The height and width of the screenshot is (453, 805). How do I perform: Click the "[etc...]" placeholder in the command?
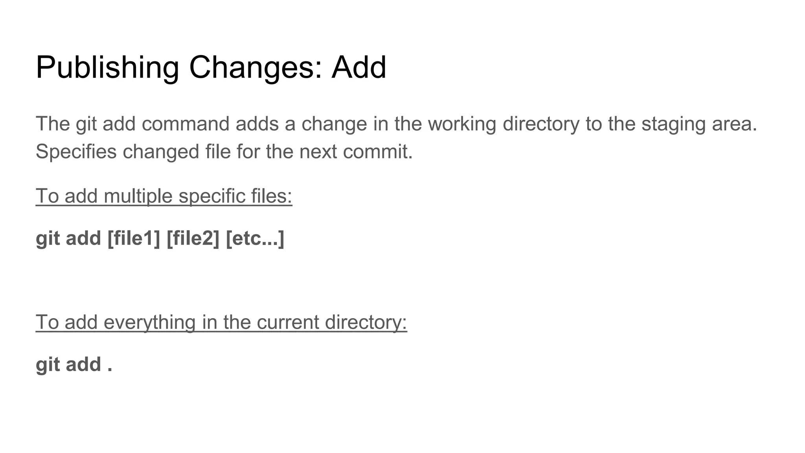255,239
